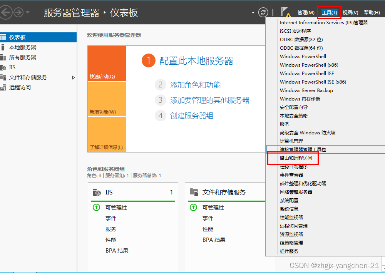
Task: Click BPA 结果 in the IIS tile
Action: click(x=117, y=251)
